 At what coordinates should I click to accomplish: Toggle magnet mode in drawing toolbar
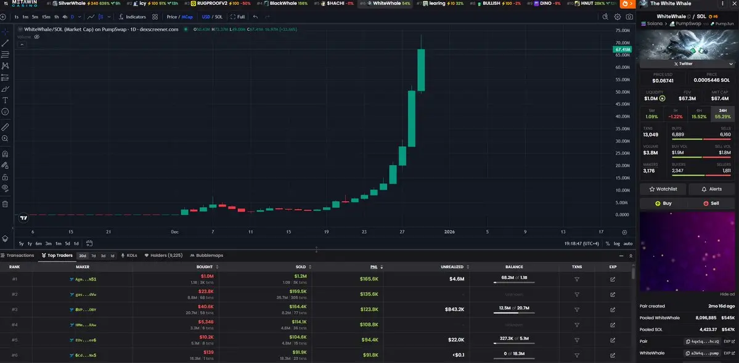(x=5, y=153)
